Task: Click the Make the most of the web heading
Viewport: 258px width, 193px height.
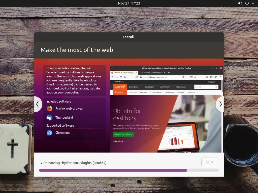Action: coord(77,50)
